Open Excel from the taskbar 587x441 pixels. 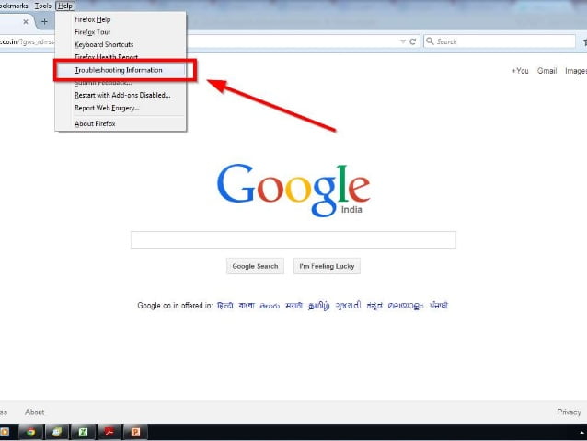pos(83,432)
